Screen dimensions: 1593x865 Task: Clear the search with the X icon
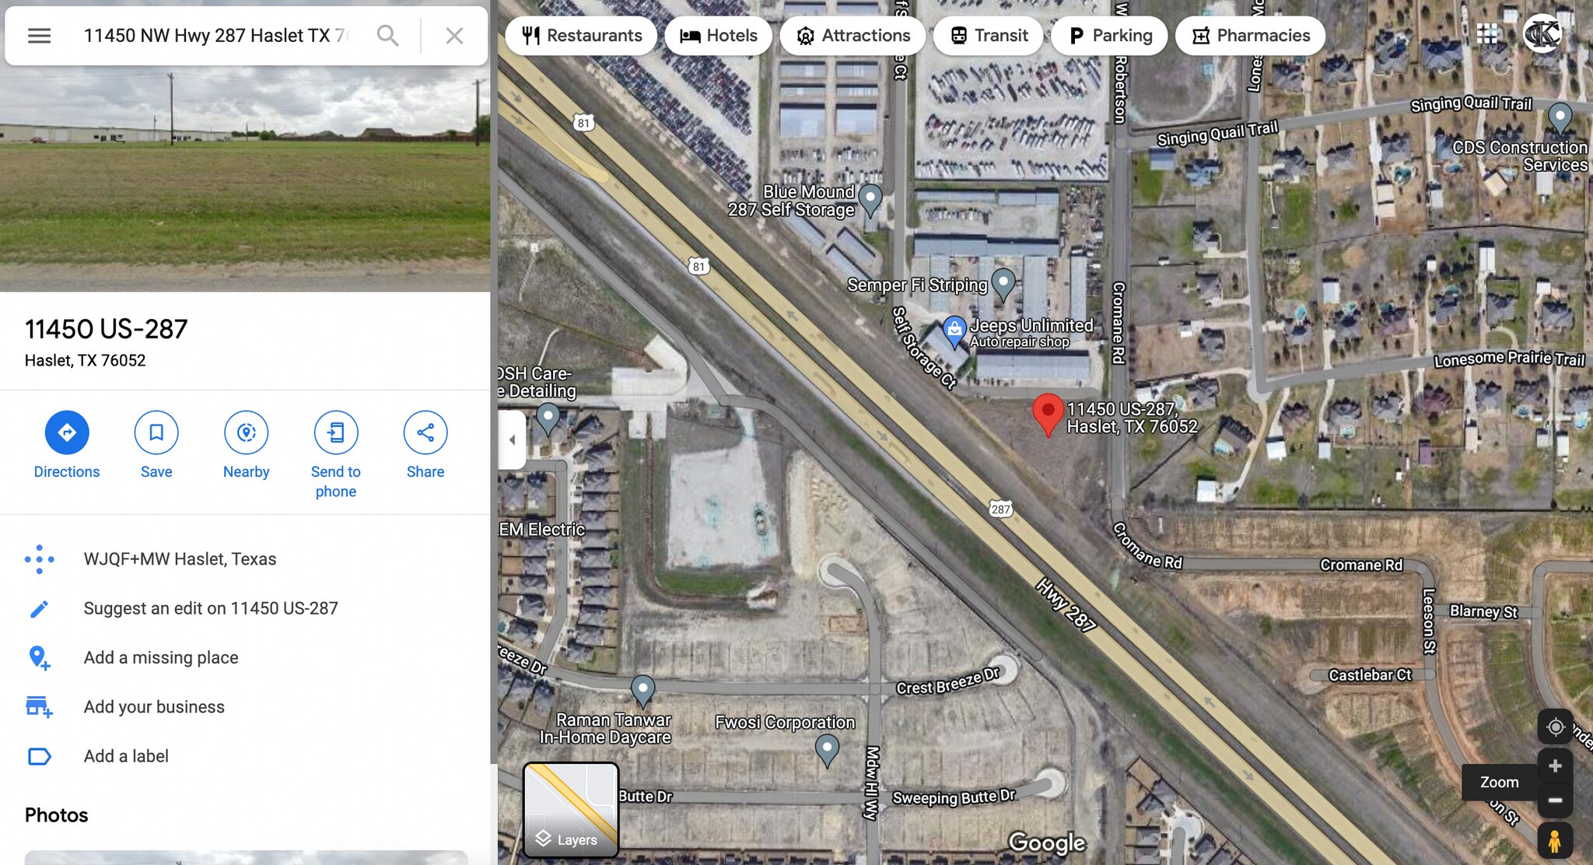[454, 36]
